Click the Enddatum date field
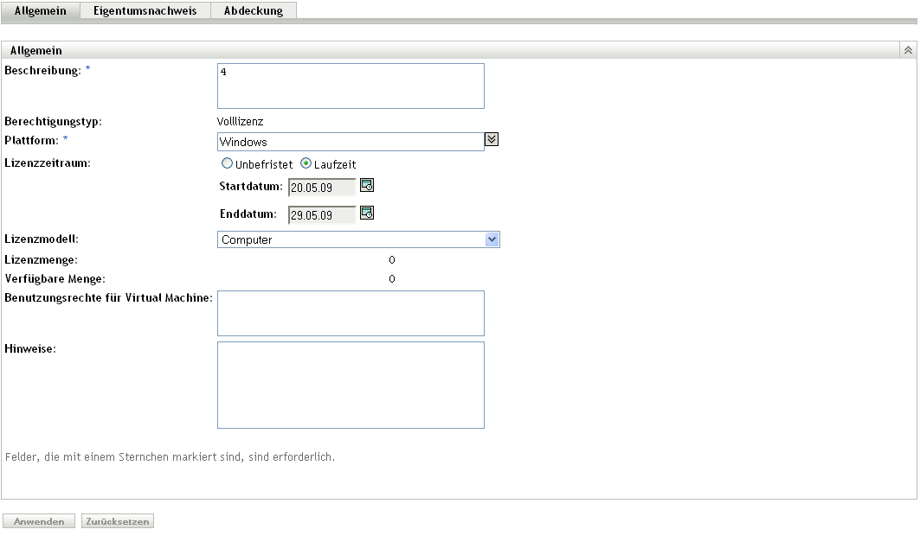 tap(322, 215)
